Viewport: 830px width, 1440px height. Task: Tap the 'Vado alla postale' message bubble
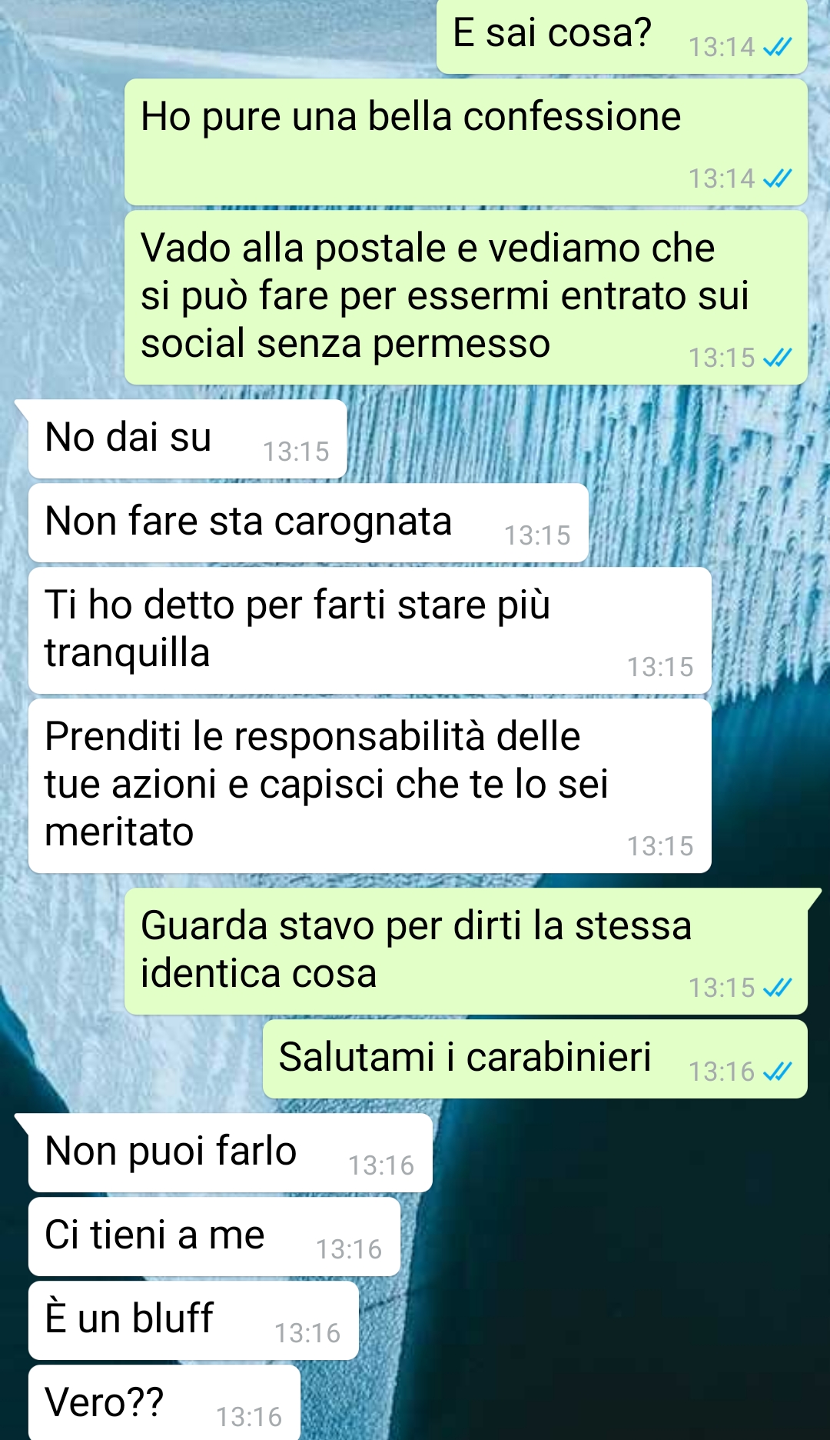point(466,297)
